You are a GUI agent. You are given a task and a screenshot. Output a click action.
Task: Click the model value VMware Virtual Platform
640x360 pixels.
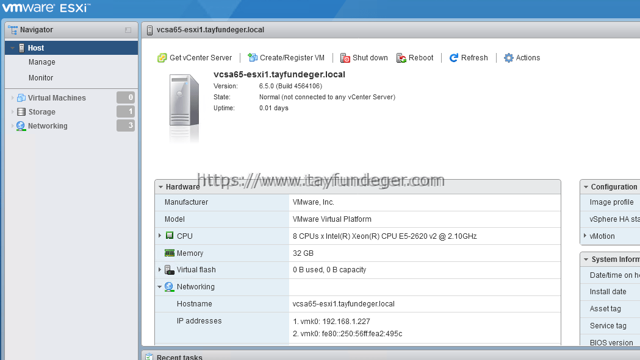332,219
